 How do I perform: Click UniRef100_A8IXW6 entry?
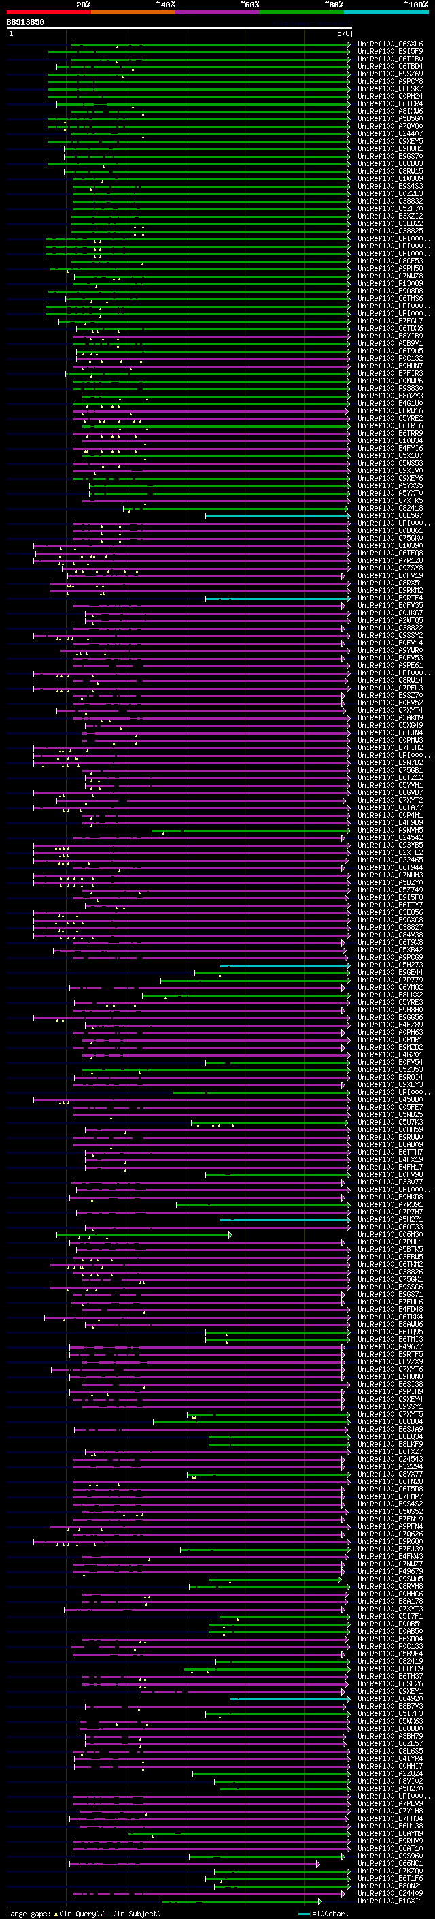point(390,112)
